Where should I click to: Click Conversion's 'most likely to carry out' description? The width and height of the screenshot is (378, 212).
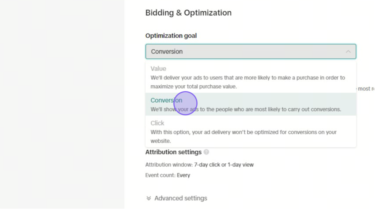pyautogui.click(x=246, y=109)
